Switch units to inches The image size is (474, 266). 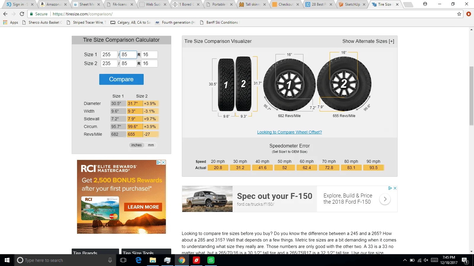pyautogui.click(x=136, y=145)
